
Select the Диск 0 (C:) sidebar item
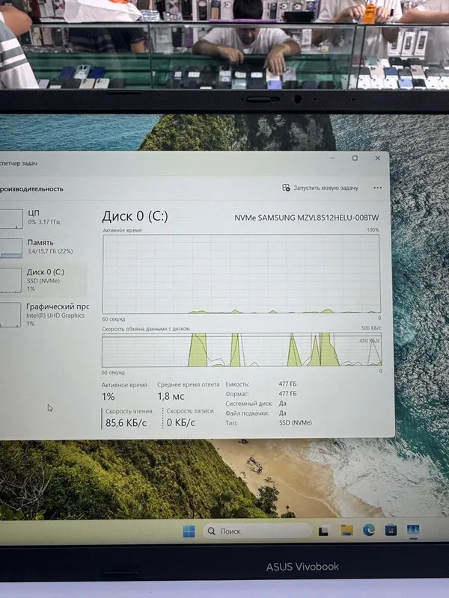pyautogui.click(x=42, y=280)
